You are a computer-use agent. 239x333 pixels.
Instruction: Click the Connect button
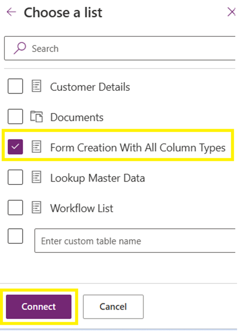click(x=39, y=307)
